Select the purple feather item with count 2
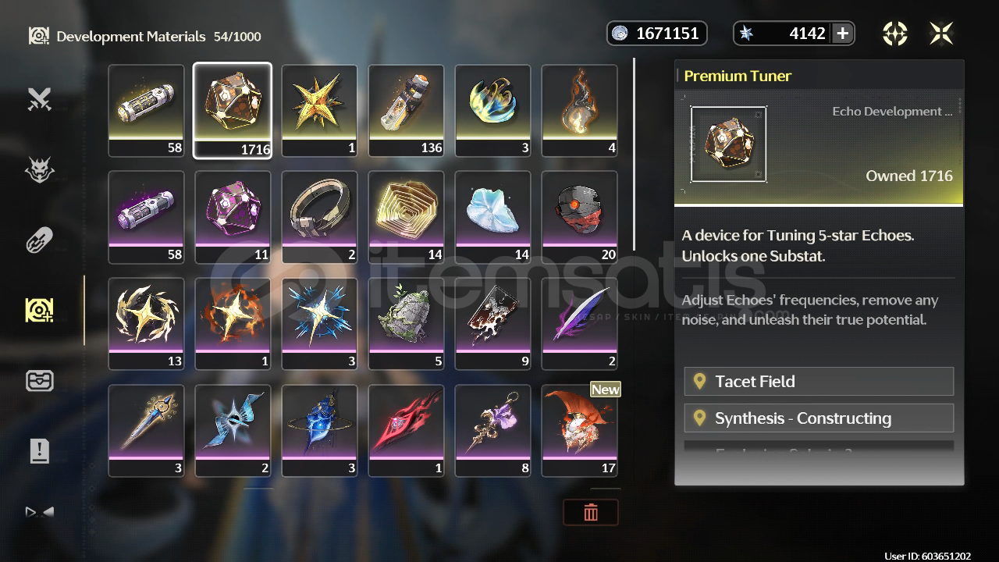The image size is (999, 562). [579, 323]
